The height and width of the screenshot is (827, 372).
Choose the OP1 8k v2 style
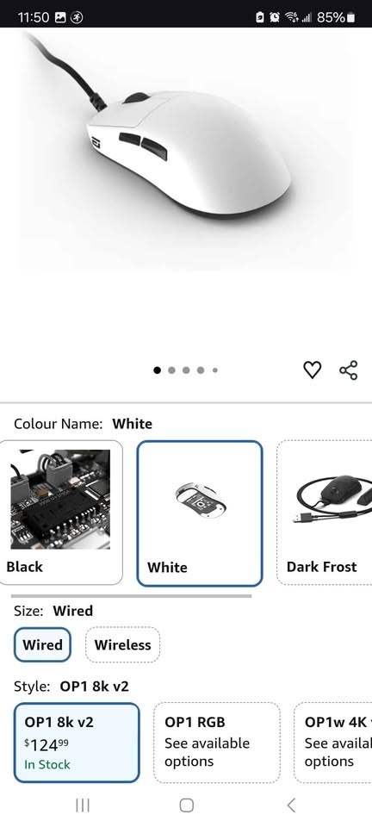pos(77,743)
